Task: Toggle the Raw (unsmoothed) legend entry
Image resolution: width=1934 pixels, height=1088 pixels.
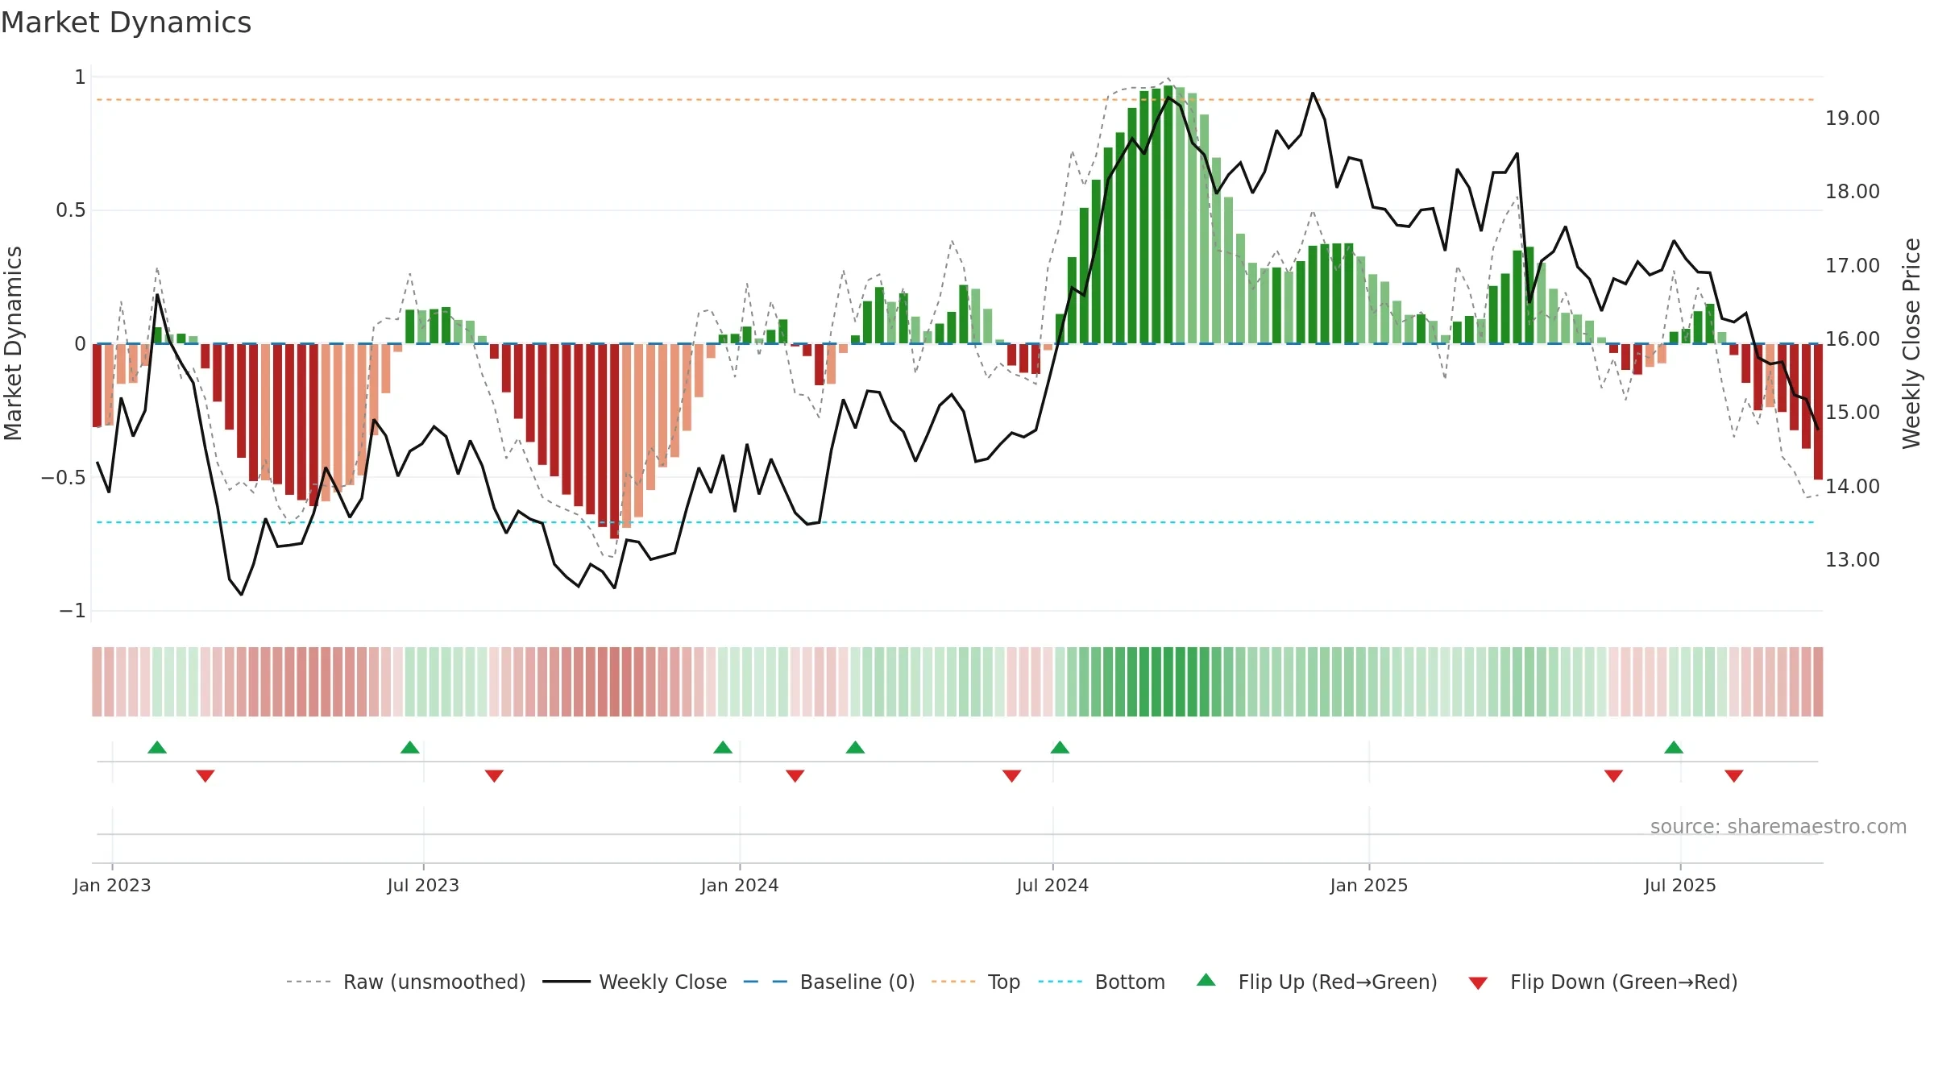Action: (405, 982)
